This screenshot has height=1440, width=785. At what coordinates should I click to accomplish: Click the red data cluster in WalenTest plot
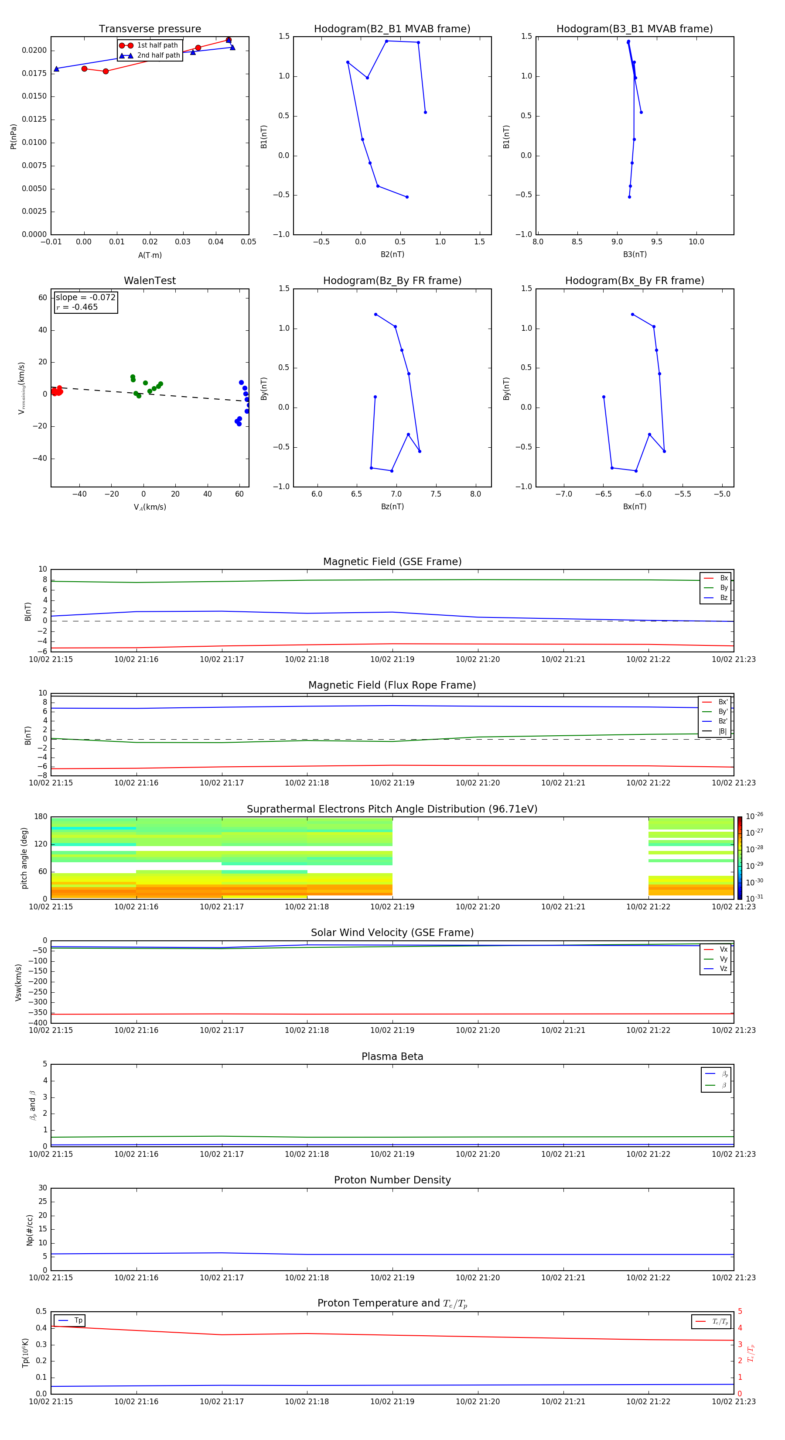tap(56, 391)
